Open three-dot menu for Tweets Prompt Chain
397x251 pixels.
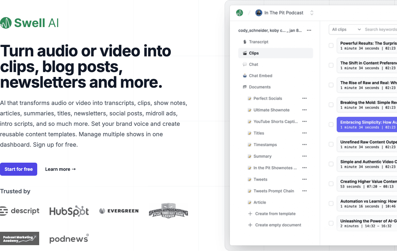click(x=304, y=191)
